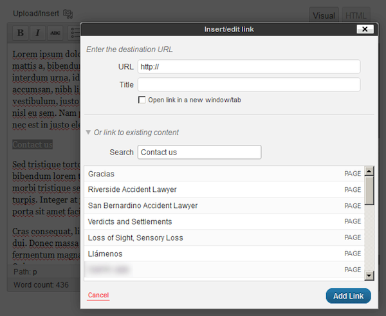Click the bulleted list icon
386x316 pixels.
[73, 32]
